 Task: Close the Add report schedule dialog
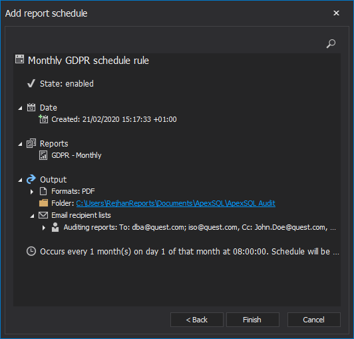click(x=336, y=13)
